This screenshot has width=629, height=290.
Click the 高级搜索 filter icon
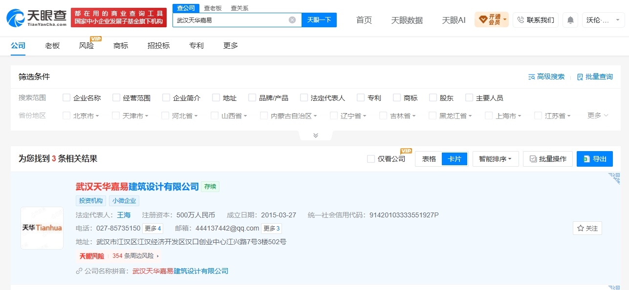532,77
